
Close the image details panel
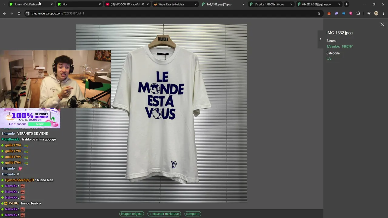pos(382,24)
